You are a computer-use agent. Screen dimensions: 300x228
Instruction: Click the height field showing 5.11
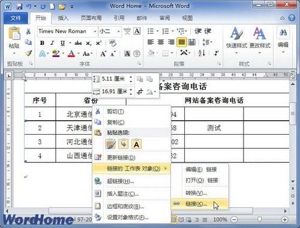(x=115, y=79)
